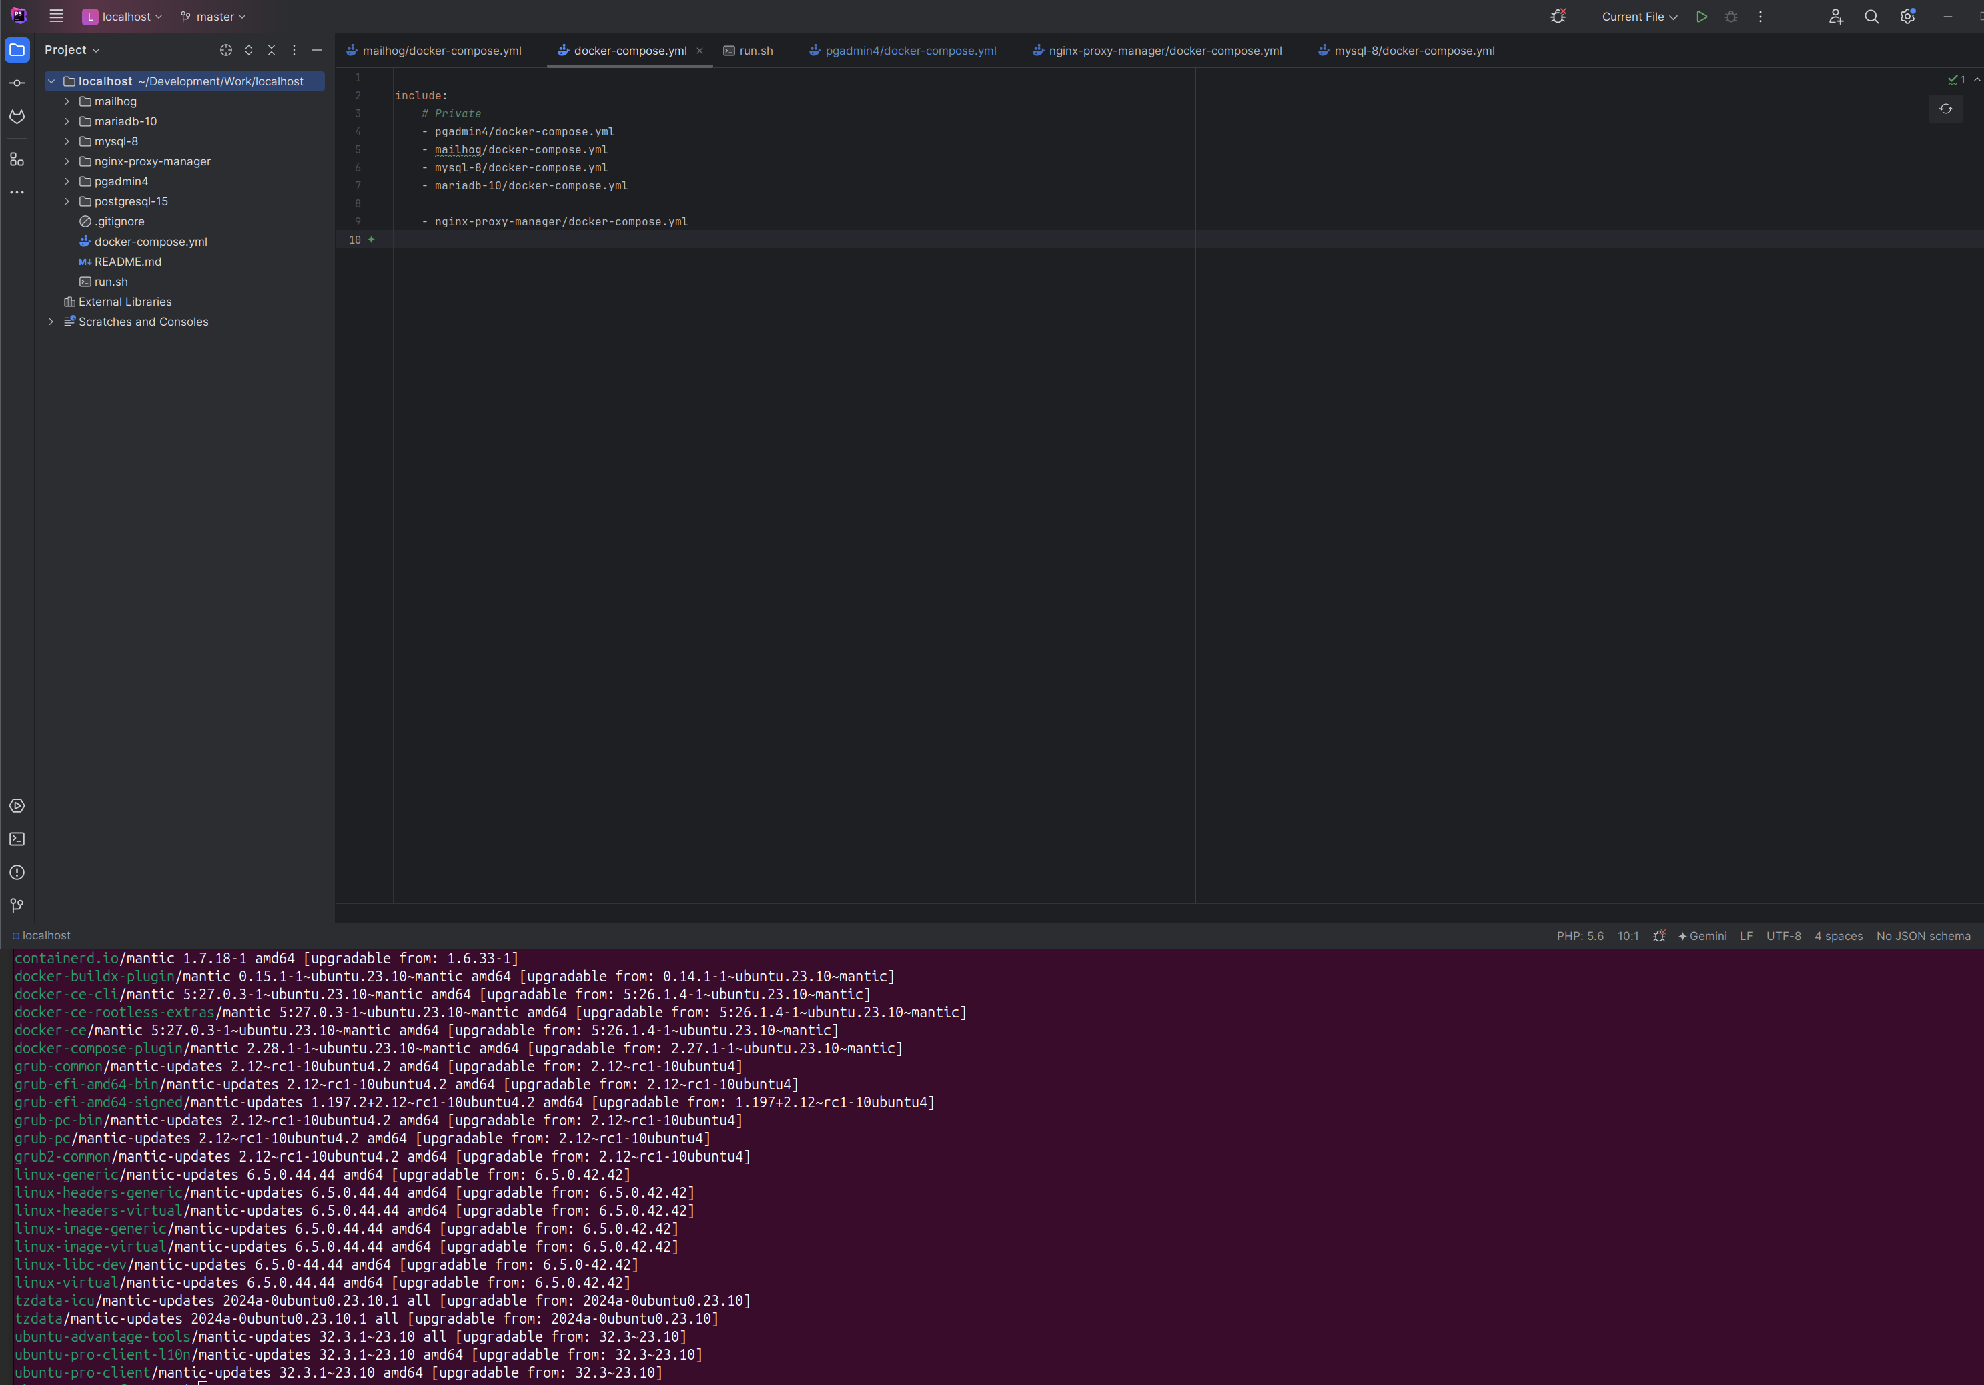Click the 10:1 line column indicator
Image resolution: width=1984 pixels, height=1385 pixels.
pyautogui.click(x=1628, y=936)
